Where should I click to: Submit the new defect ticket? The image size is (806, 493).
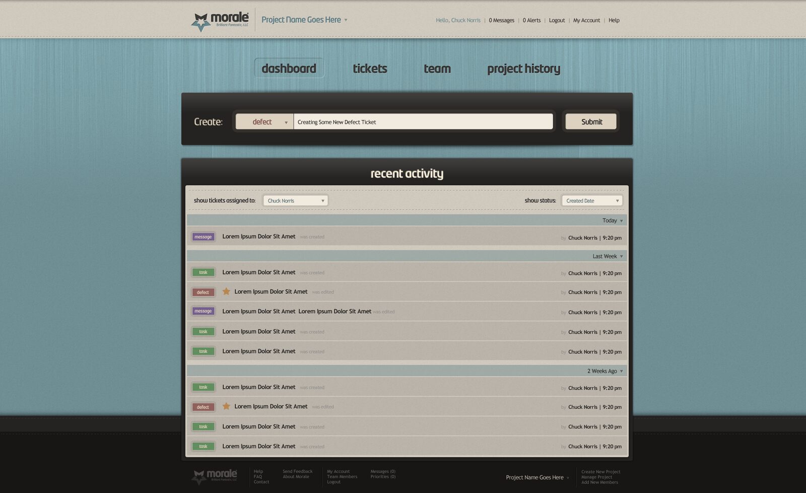pyautogui.click(x=591, y=122)
